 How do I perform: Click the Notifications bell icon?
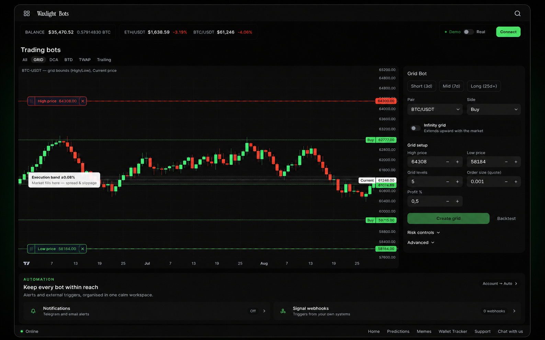tap(33, 311)
